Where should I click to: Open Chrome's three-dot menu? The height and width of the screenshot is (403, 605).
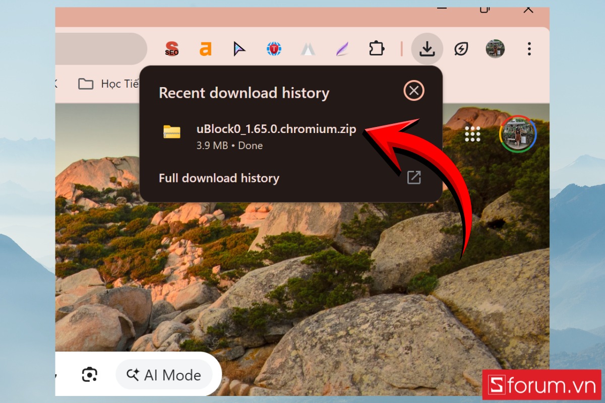coord(529,48)
